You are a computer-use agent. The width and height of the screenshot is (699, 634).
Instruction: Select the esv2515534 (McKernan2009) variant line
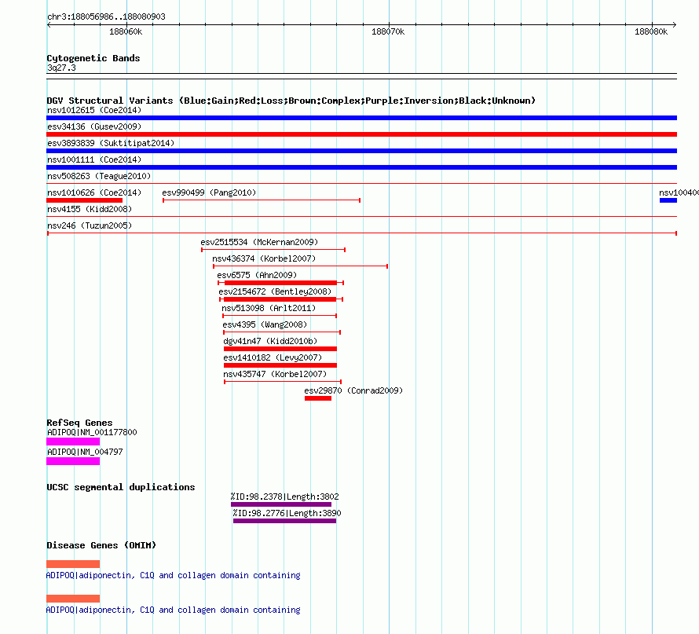[x=273, y=250]
